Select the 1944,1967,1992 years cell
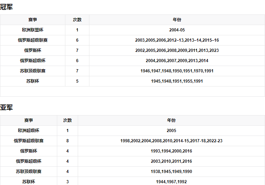 [x=171, y=182]
